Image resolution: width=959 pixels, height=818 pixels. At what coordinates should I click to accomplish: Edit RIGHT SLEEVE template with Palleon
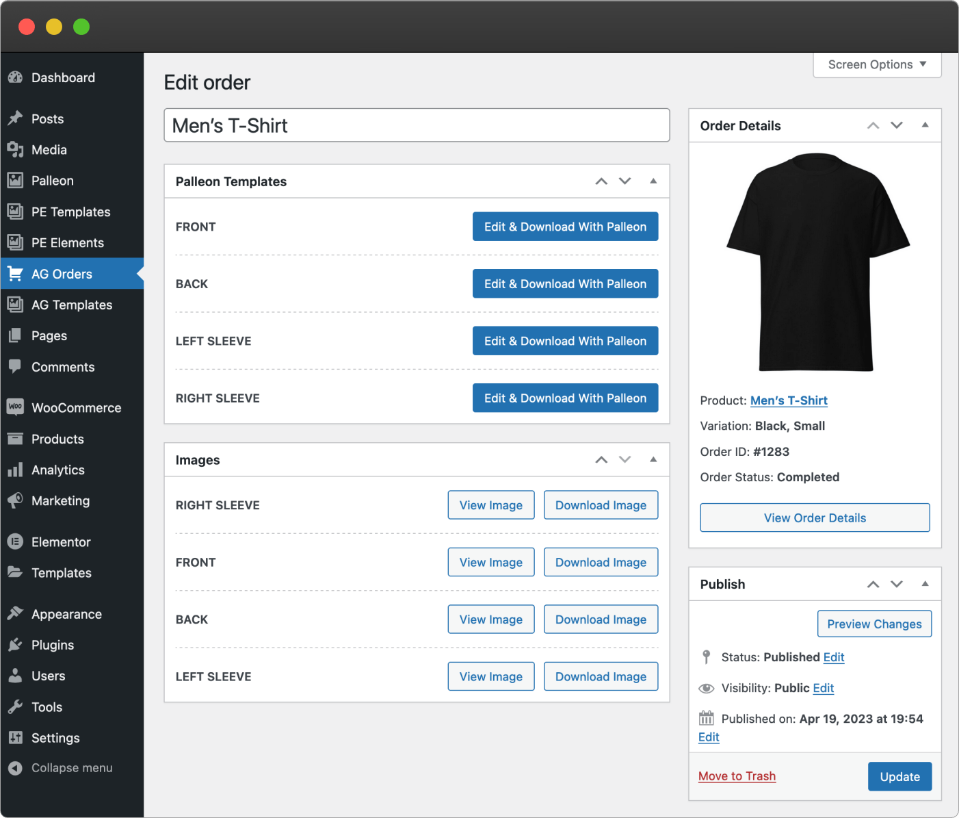click(x=565, y=398)
